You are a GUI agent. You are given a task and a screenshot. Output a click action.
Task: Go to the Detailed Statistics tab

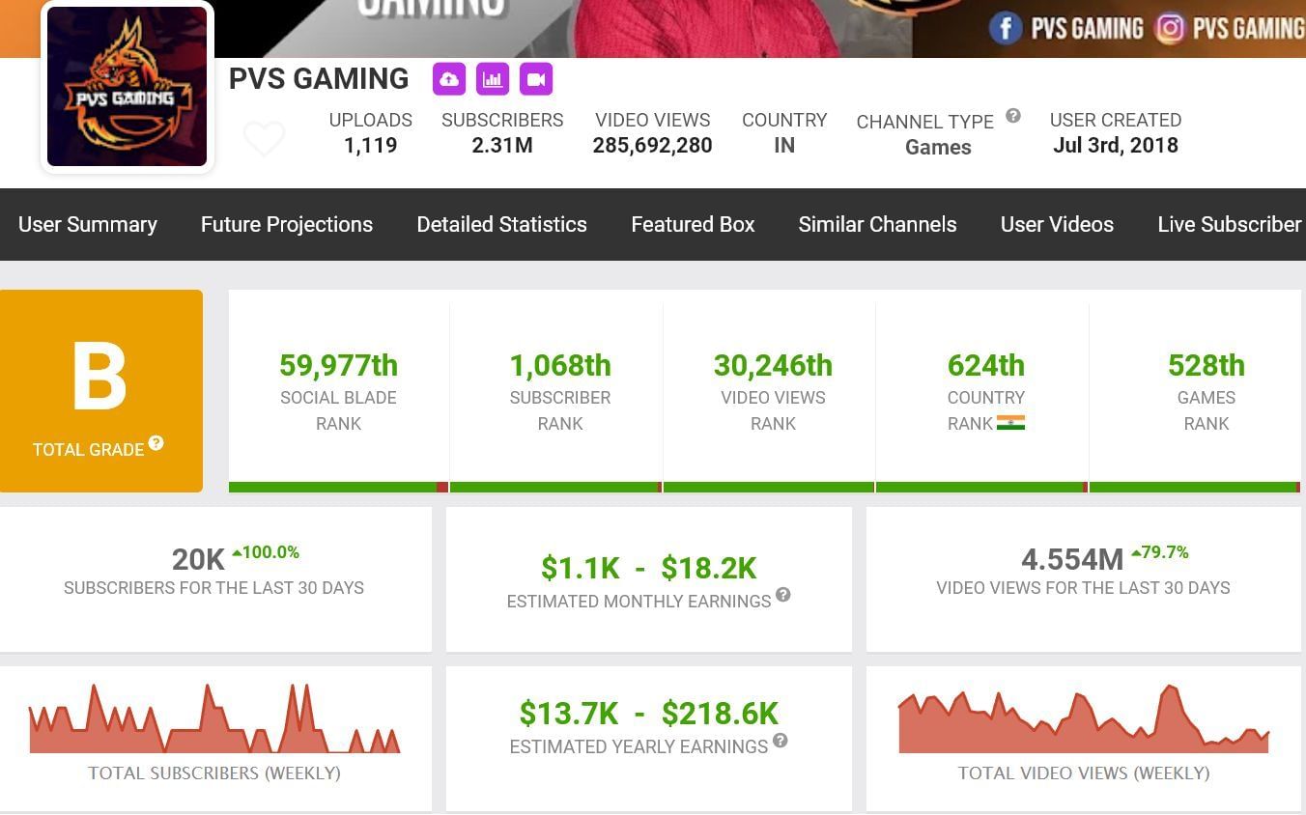click(x=501, y=224)
